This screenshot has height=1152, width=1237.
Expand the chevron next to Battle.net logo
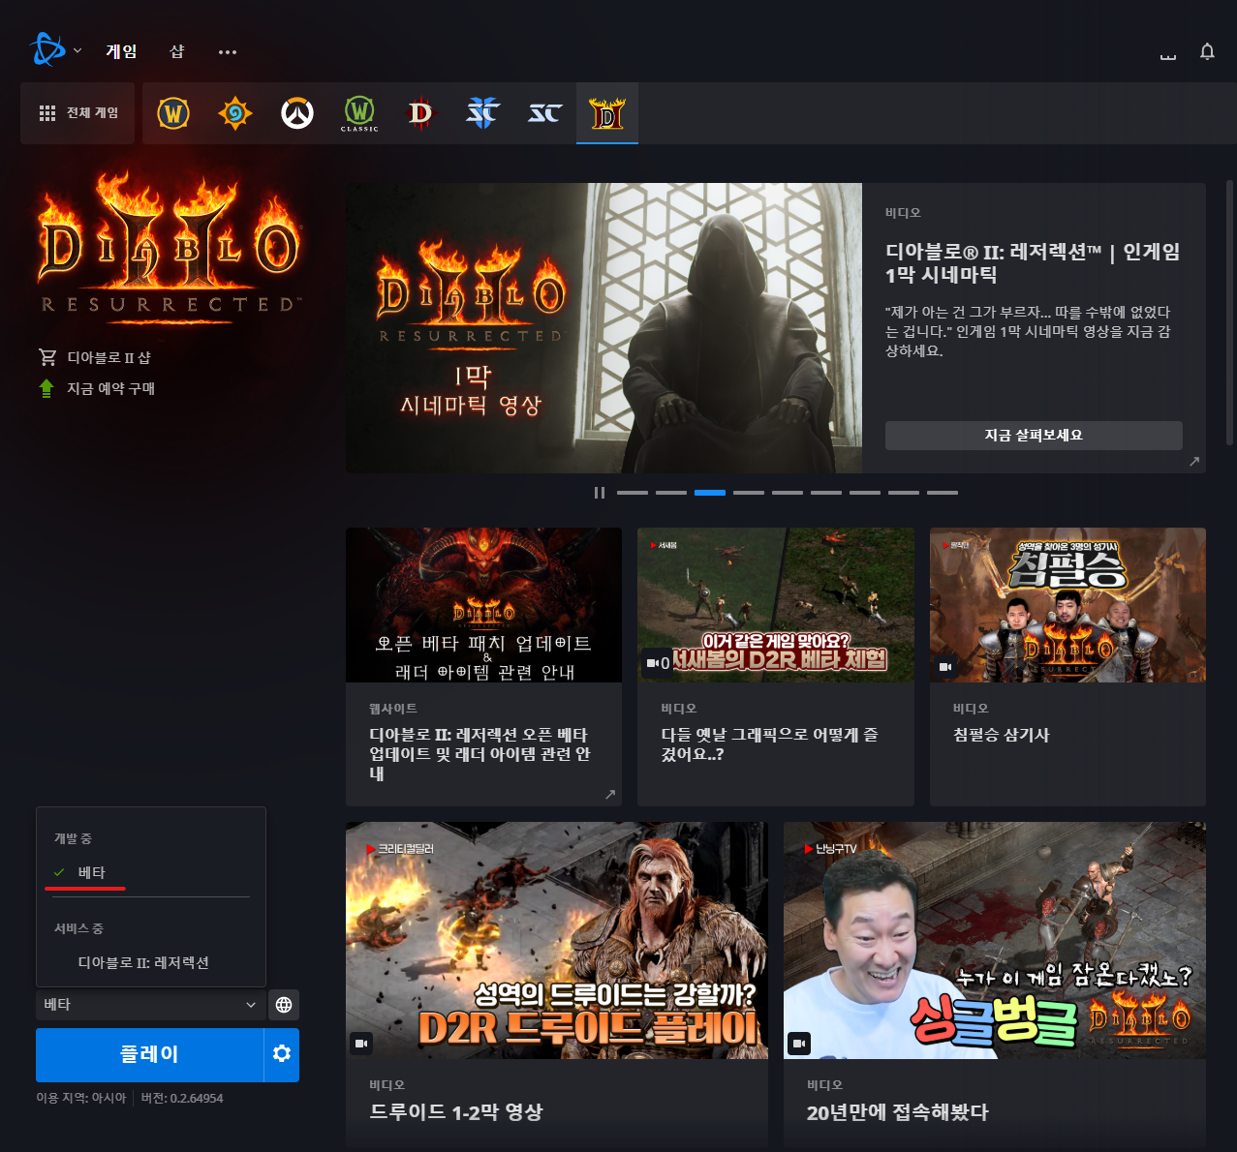pos(77,50)
